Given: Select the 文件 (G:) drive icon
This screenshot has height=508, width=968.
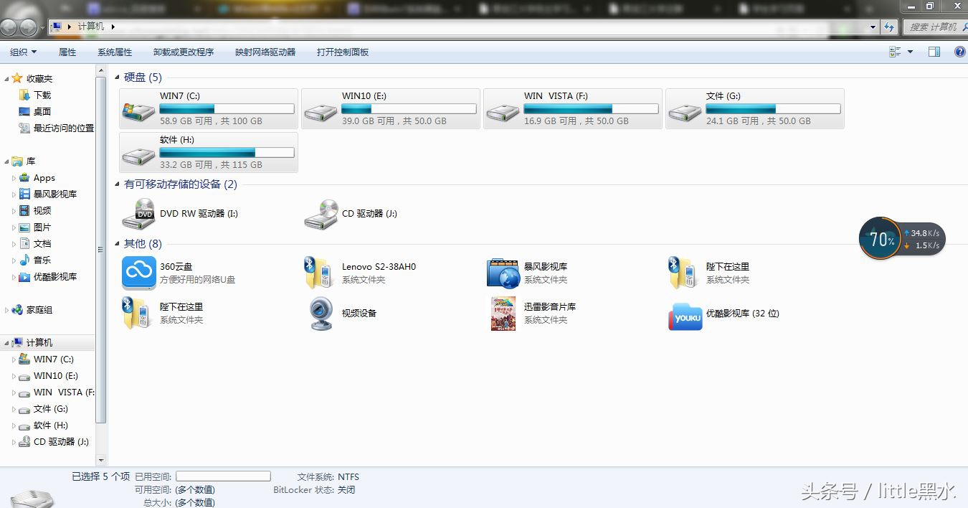Looking at the screenshot, I should click(x=685, y=110).
